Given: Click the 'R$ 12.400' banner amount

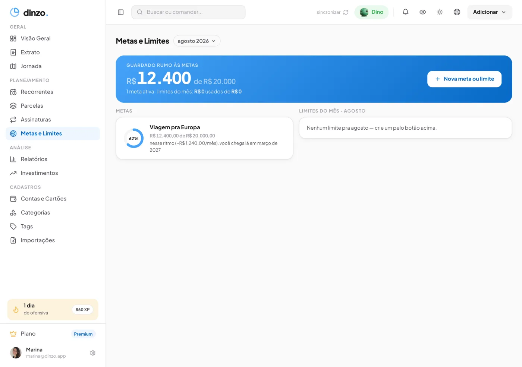Looking at the screenshot, I should click(159, 79).
